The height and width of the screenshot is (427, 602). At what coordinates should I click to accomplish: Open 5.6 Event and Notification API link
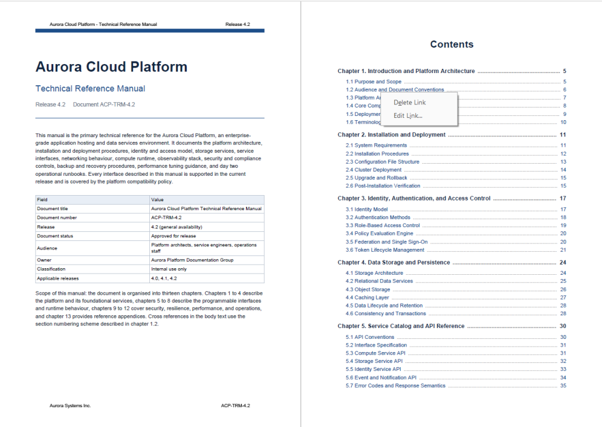coord(381,378)
